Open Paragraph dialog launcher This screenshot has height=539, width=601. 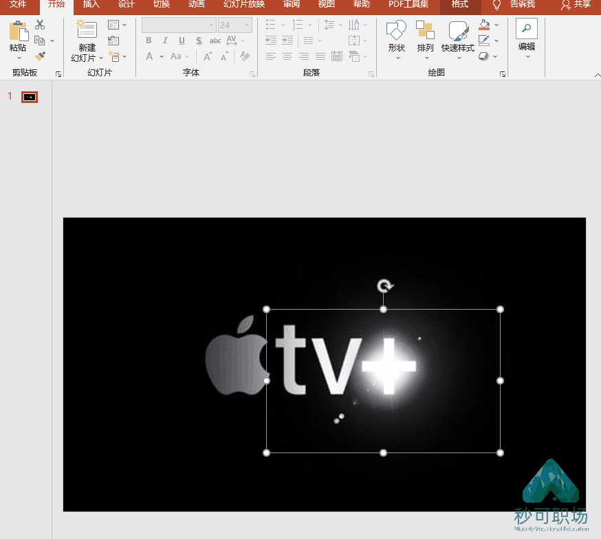[371, 74]
